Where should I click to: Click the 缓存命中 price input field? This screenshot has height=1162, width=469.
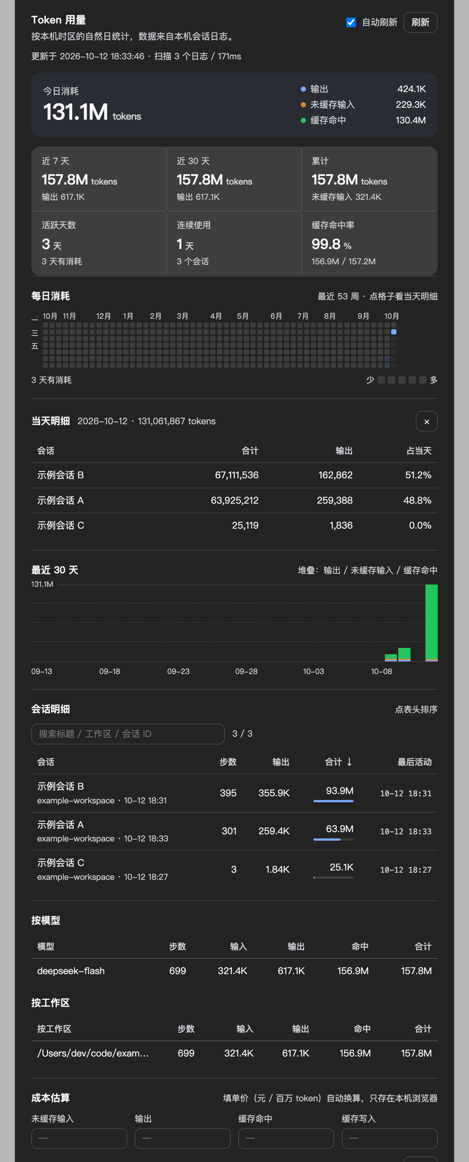286,1138
